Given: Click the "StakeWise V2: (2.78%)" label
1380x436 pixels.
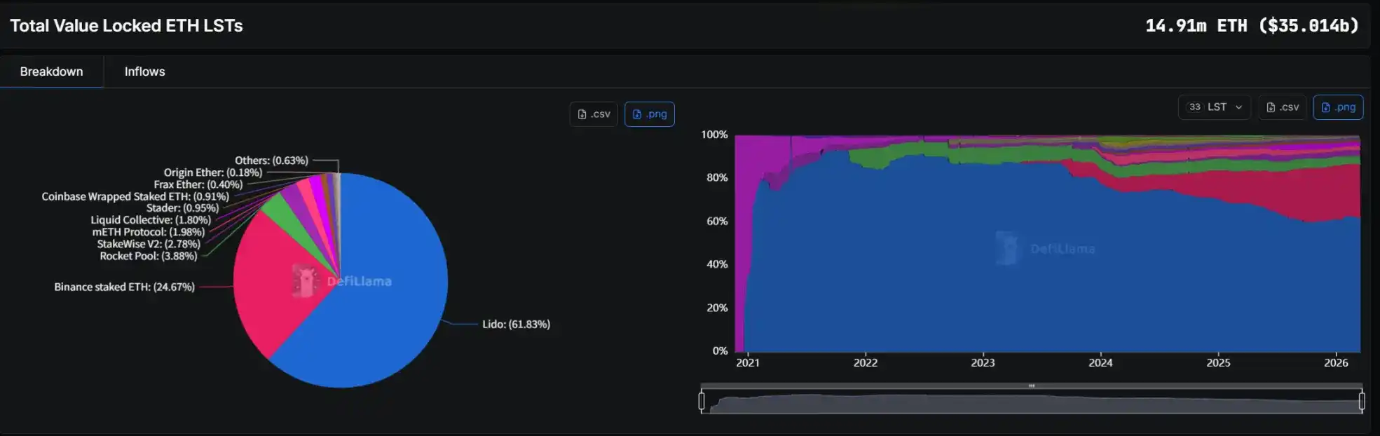Looking at the screenshot, I should pyautogui.click(x=149, y=245).
